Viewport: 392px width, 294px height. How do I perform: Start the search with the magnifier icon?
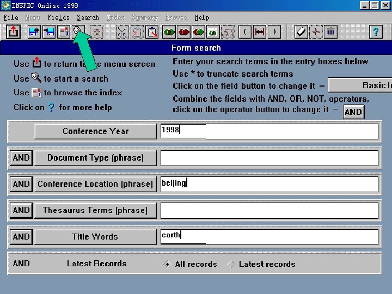click(78, 31)
